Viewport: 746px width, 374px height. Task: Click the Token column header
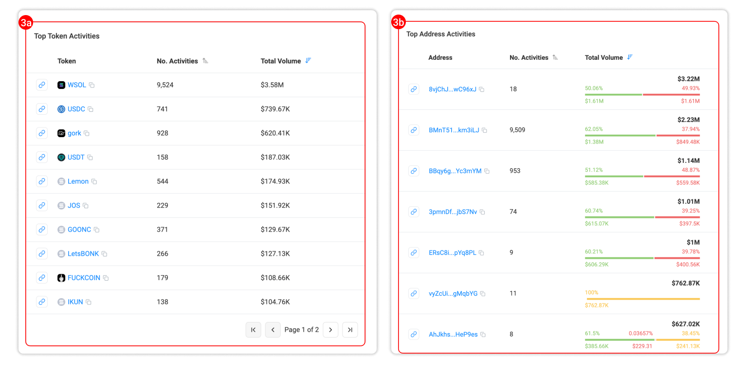(x=67, y=61)
